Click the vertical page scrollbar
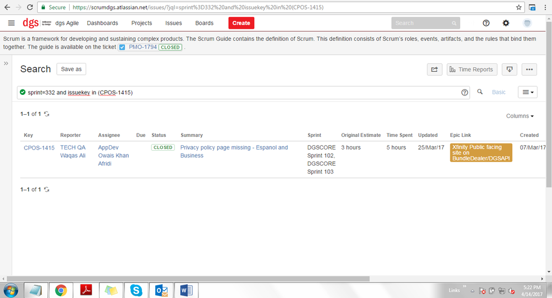Image resolution: width=552 pixels, height=298 pixels. click(x=549, y=104)
